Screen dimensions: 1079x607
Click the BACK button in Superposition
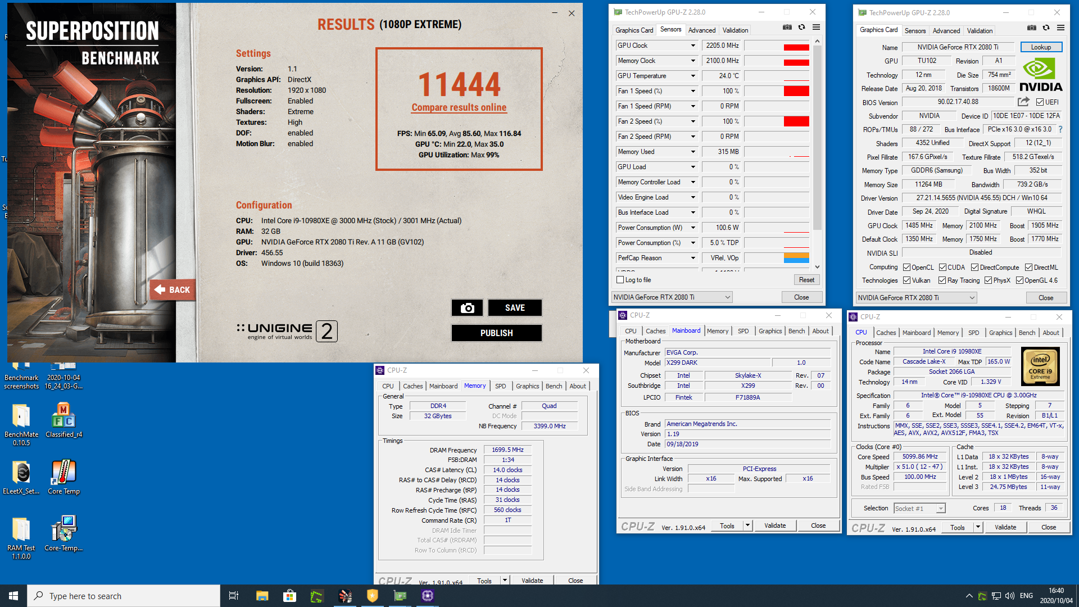(173, 290)
